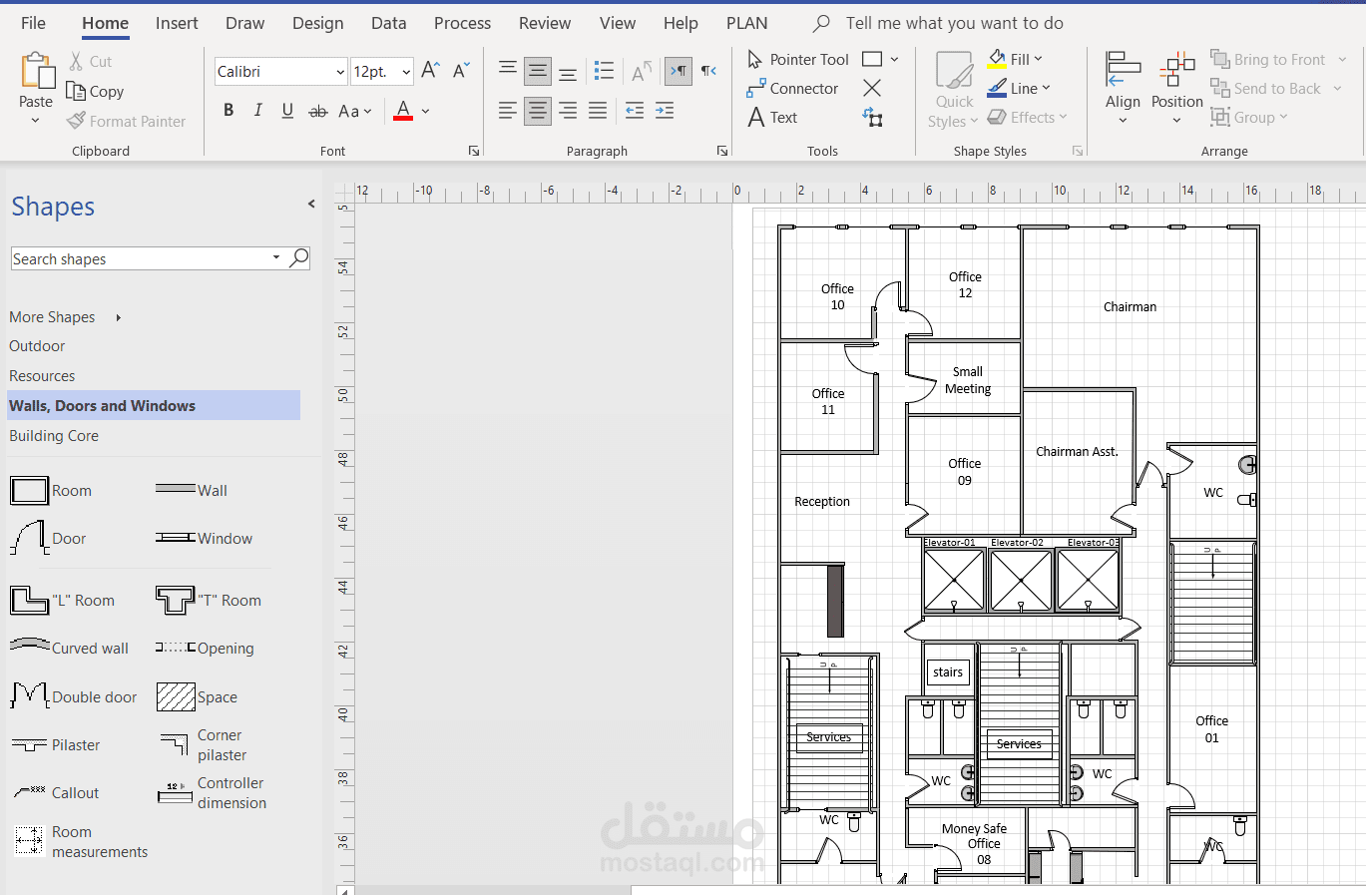Open the Change Case Aa dropdown
The height and width of the screenshot is (895, 1366).
(355, 111)
